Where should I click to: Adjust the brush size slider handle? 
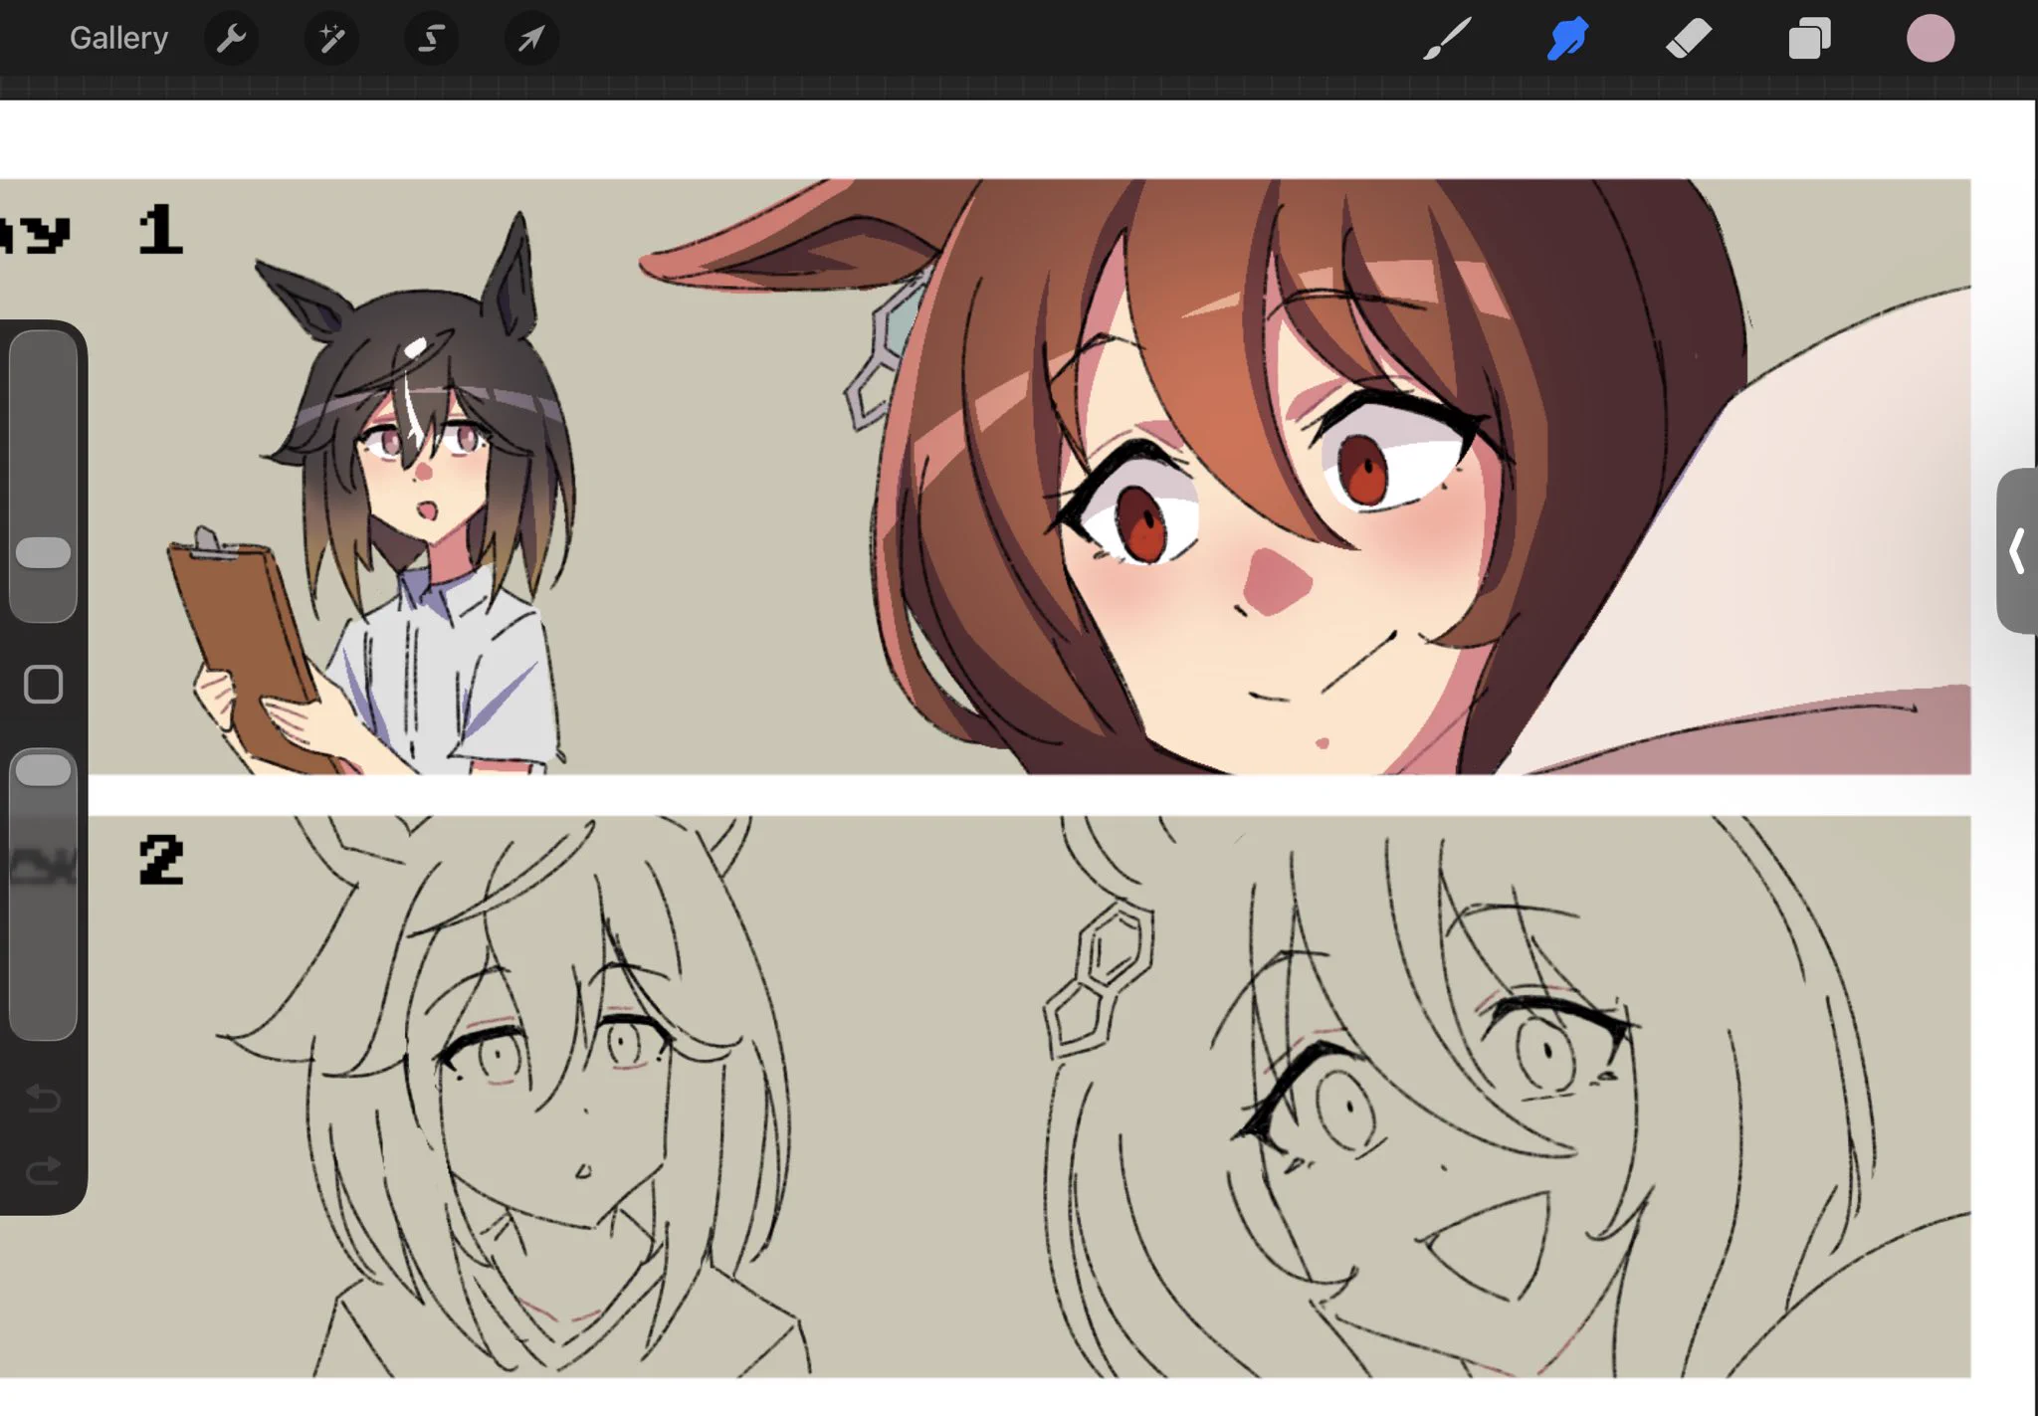pos(44,553)
